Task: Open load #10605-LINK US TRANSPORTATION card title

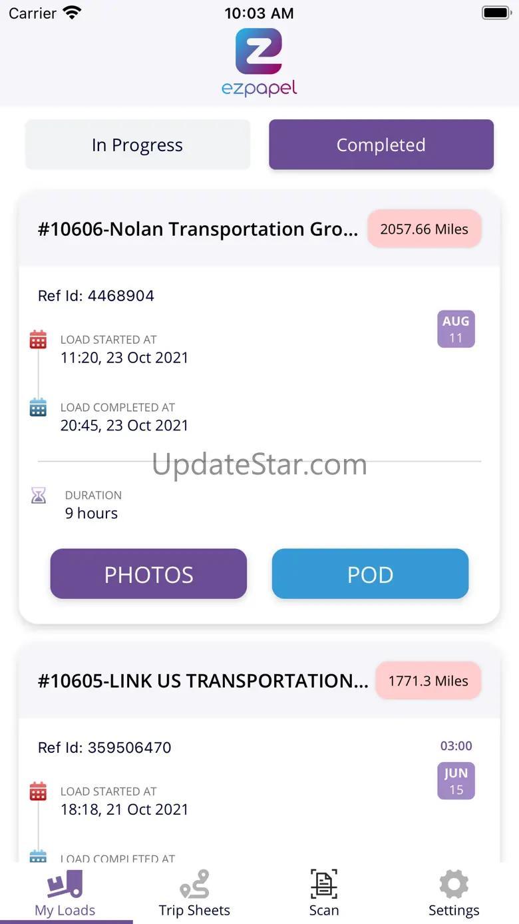Action: pyautogui.click(x=203, y=681)
